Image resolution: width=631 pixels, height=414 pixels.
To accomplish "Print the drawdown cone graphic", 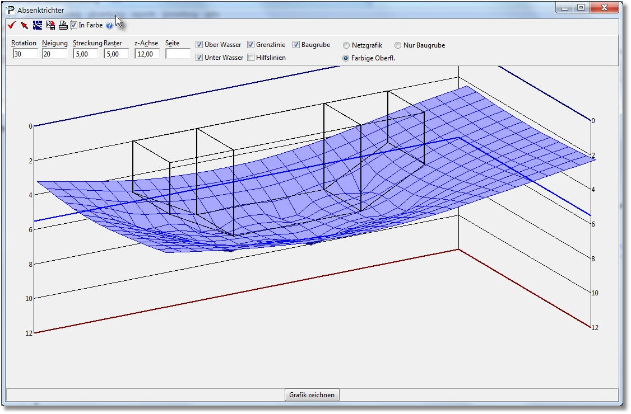I will point(63,25).
